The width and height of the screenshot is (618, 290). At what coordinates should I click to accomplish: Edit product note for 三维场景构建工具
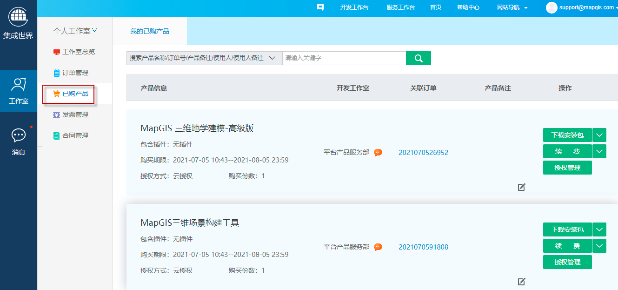click(x=522, y=282)
